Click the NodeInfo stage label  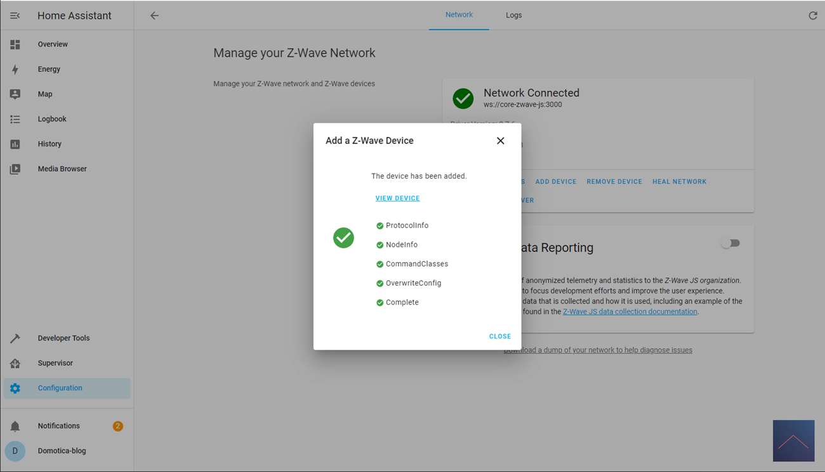pos(402,245)
